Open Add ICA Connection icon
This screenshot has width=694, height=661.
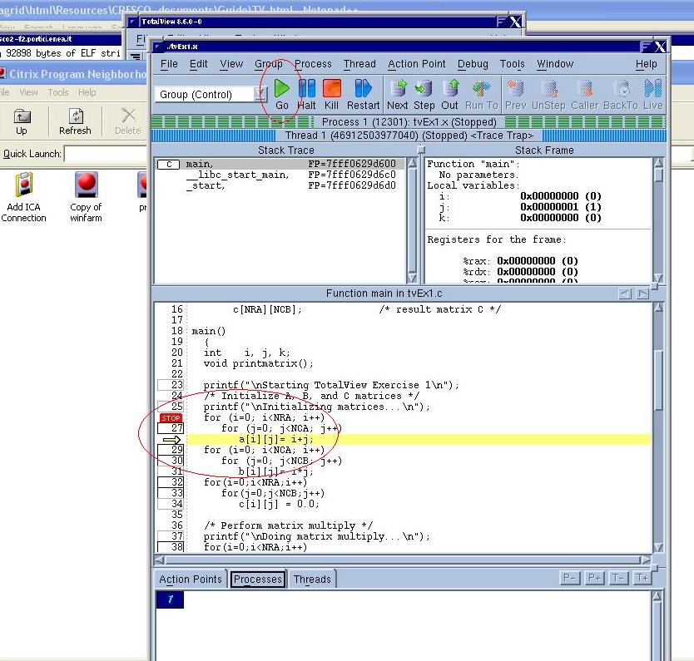click(23, 198)
